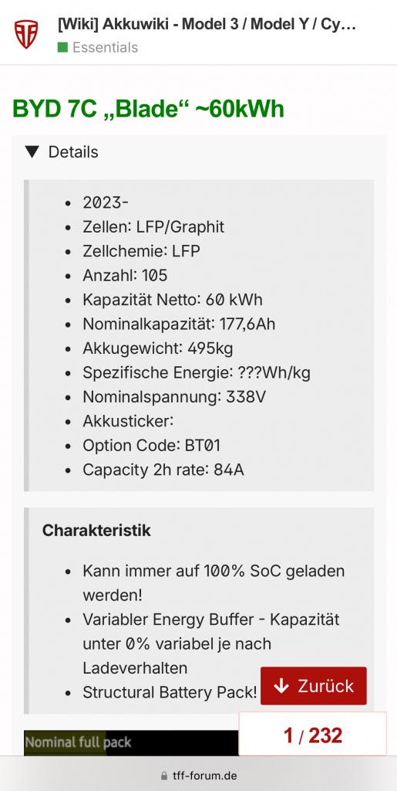Image resolution: width=397 pixels, height=791 pixels.
Task: Open the TFF forum logo home link
Action: 26,34
